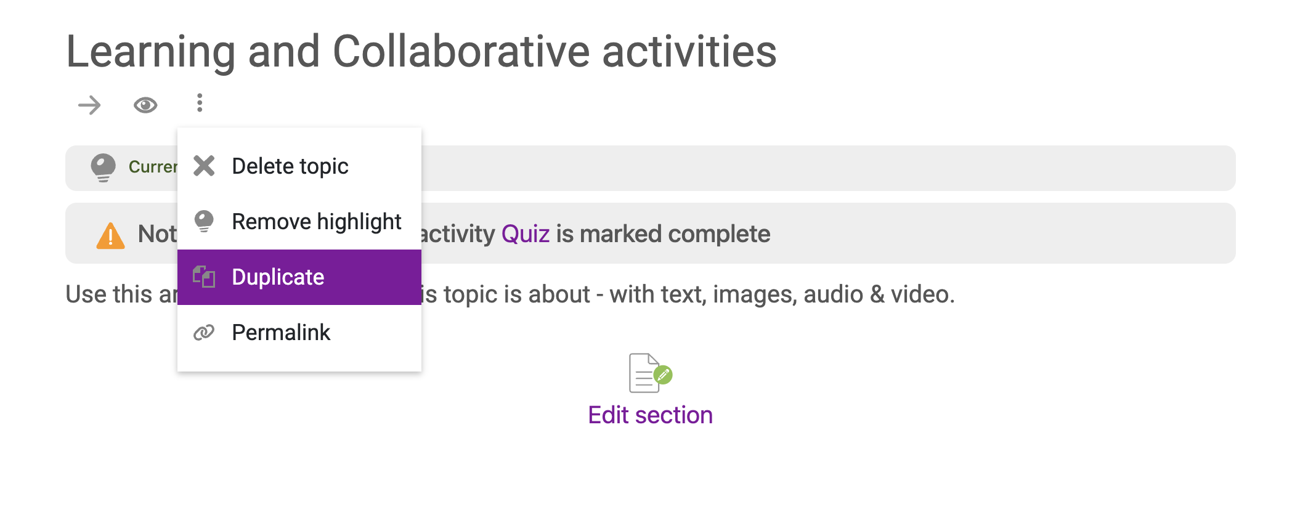The width and height of the screenshot is (1300, 520).
Task: Click the Current highlight banner text
Action: click(153, 167)
